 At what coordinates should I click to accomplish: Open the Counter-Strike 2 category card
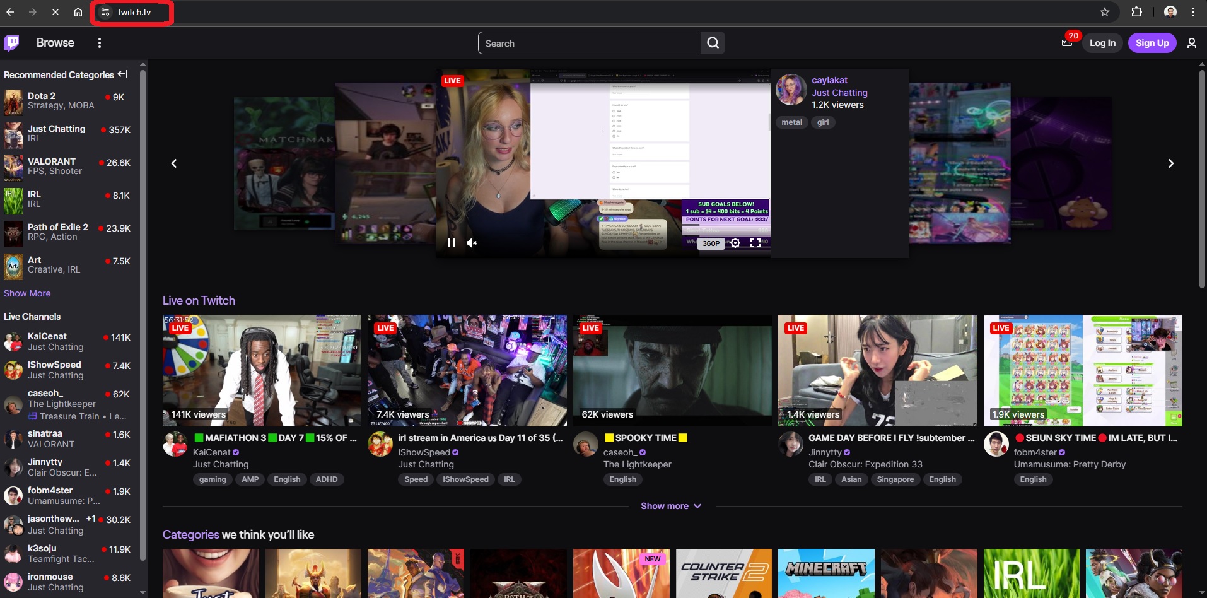723,573
